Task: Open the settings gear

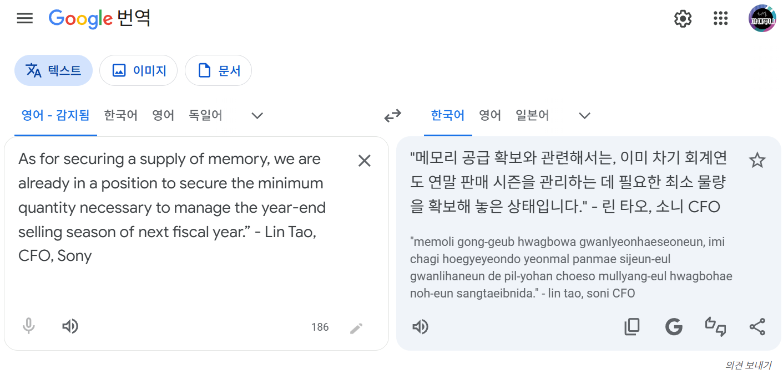Action: click(683, 19)
